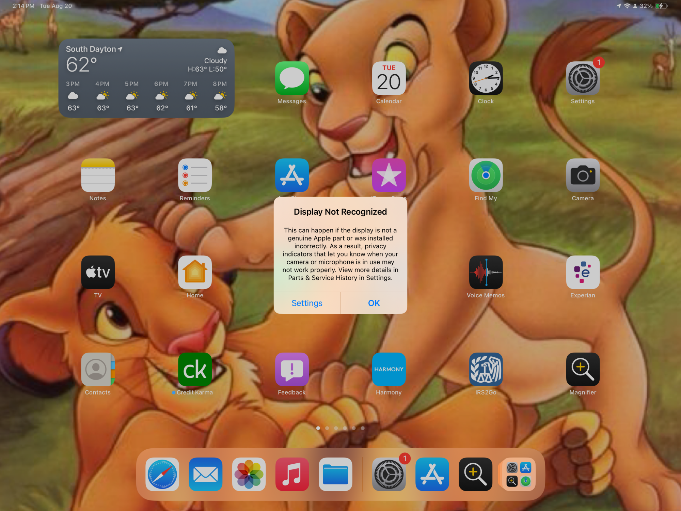Viewport: 681px width, 511px height.
Task: Tap OK in Display Not Recognized alert
Action: coord(374,303)
